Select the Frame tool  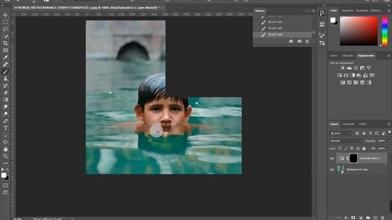(6, 50)
